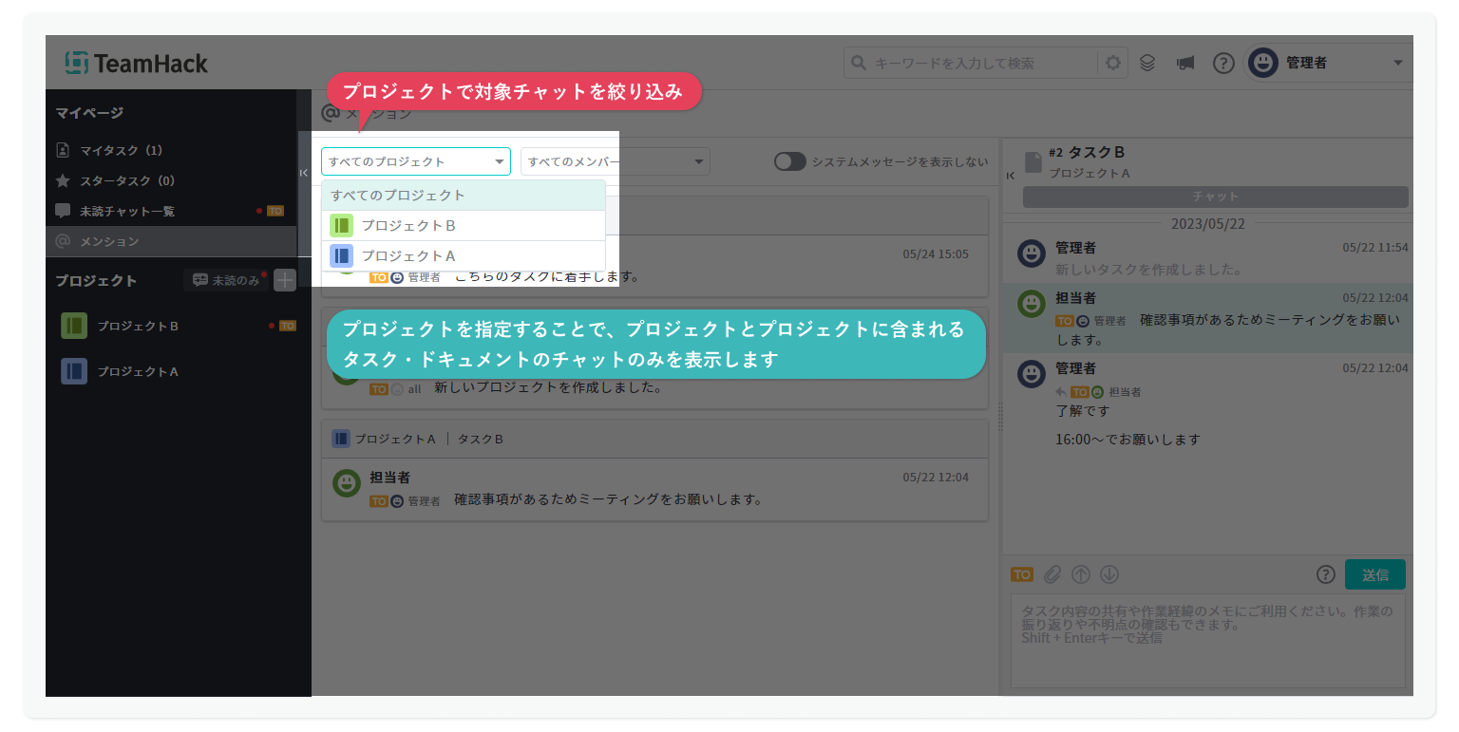
Task: Open announcements via the megaphone icon
Action: [x=1184, y=64]
